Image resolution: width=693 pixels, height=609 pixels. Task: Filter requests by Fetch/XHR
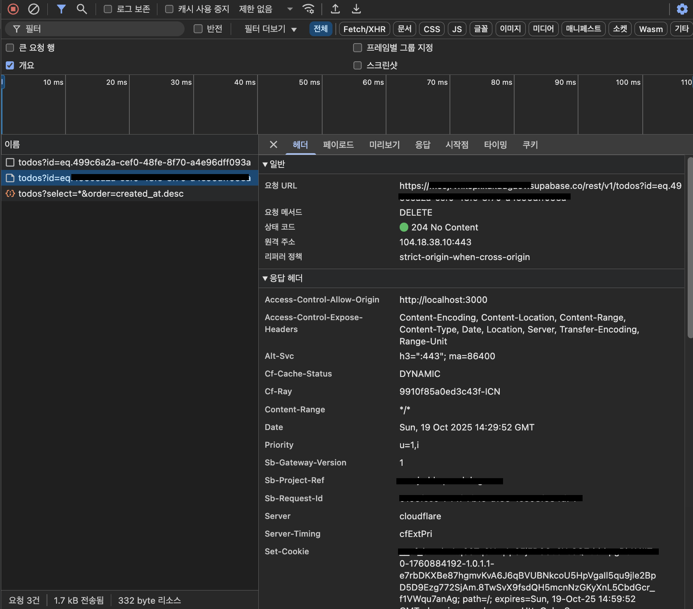(x=364, y=29)
